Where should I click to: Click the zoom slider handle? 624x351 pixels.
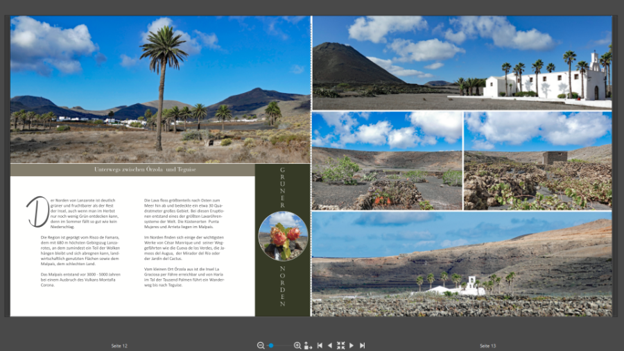(x=271, y=345)
